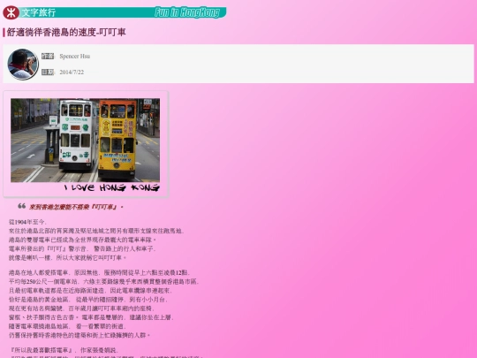Click the paragraph line starting 從1904年至今
477x358 pixels.
(x=27, y=222)
